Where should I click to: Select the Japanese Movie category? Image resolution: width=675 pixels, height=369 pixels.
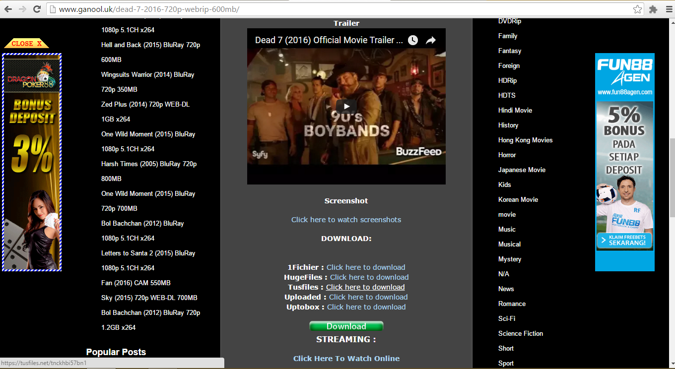tap(522, 170)
